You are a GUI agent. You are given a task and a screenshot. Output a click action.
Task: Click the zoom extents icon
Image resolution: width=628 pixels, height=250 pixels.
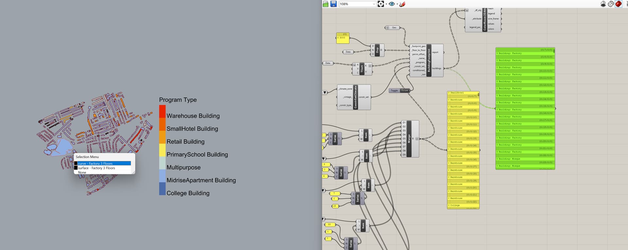pyautogui.click(x=381, y=4)
